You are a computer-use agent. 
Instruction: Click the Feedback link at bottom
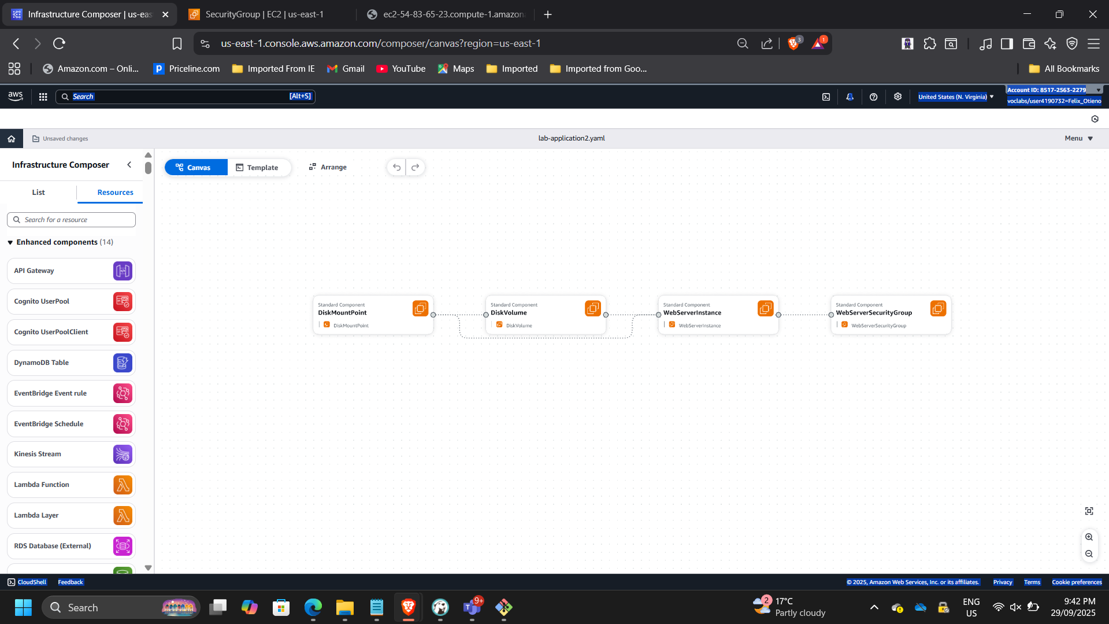coord(70,582)
